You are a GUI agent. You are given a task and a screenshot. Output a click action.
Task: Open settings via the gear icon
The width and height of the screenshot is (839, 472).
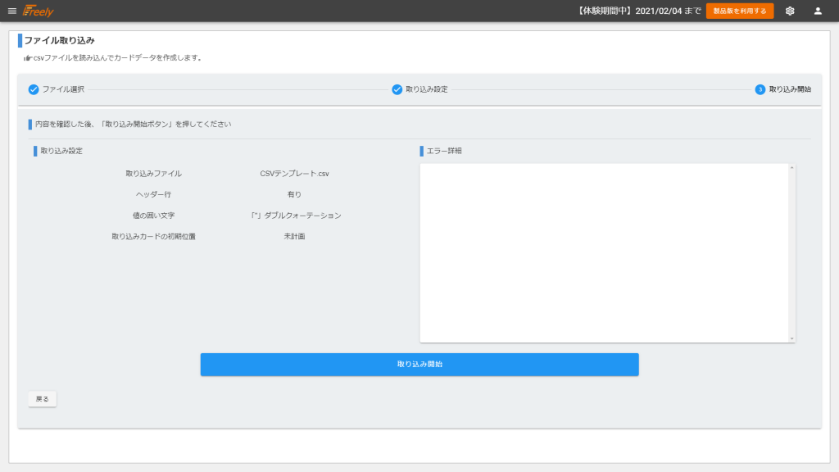(790, 11)
